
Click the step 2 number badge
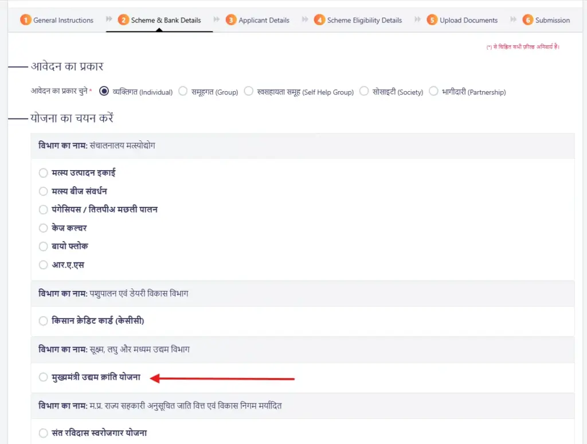tap(123, 20)
